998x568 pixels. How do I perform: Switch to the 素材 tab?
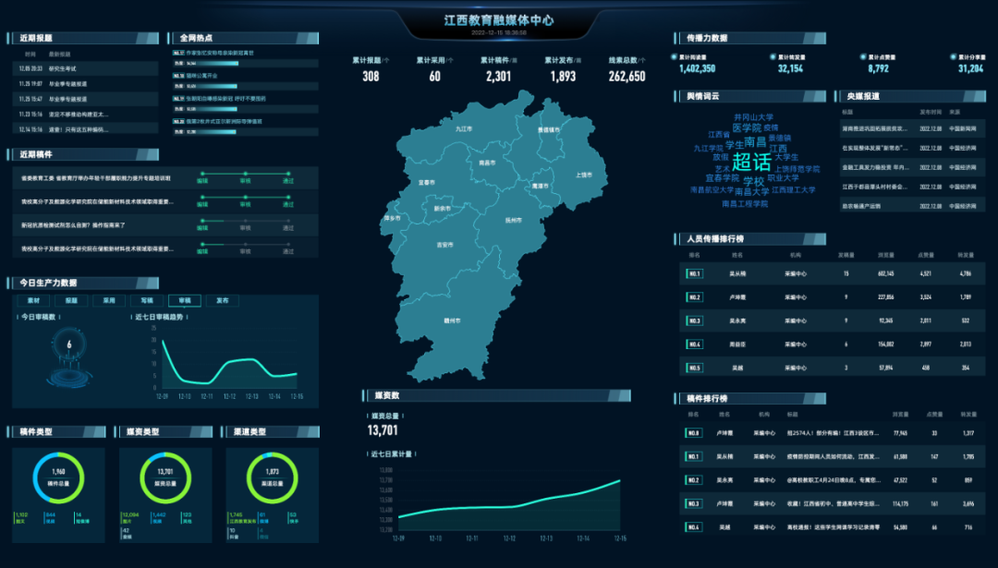pos(32,301)
